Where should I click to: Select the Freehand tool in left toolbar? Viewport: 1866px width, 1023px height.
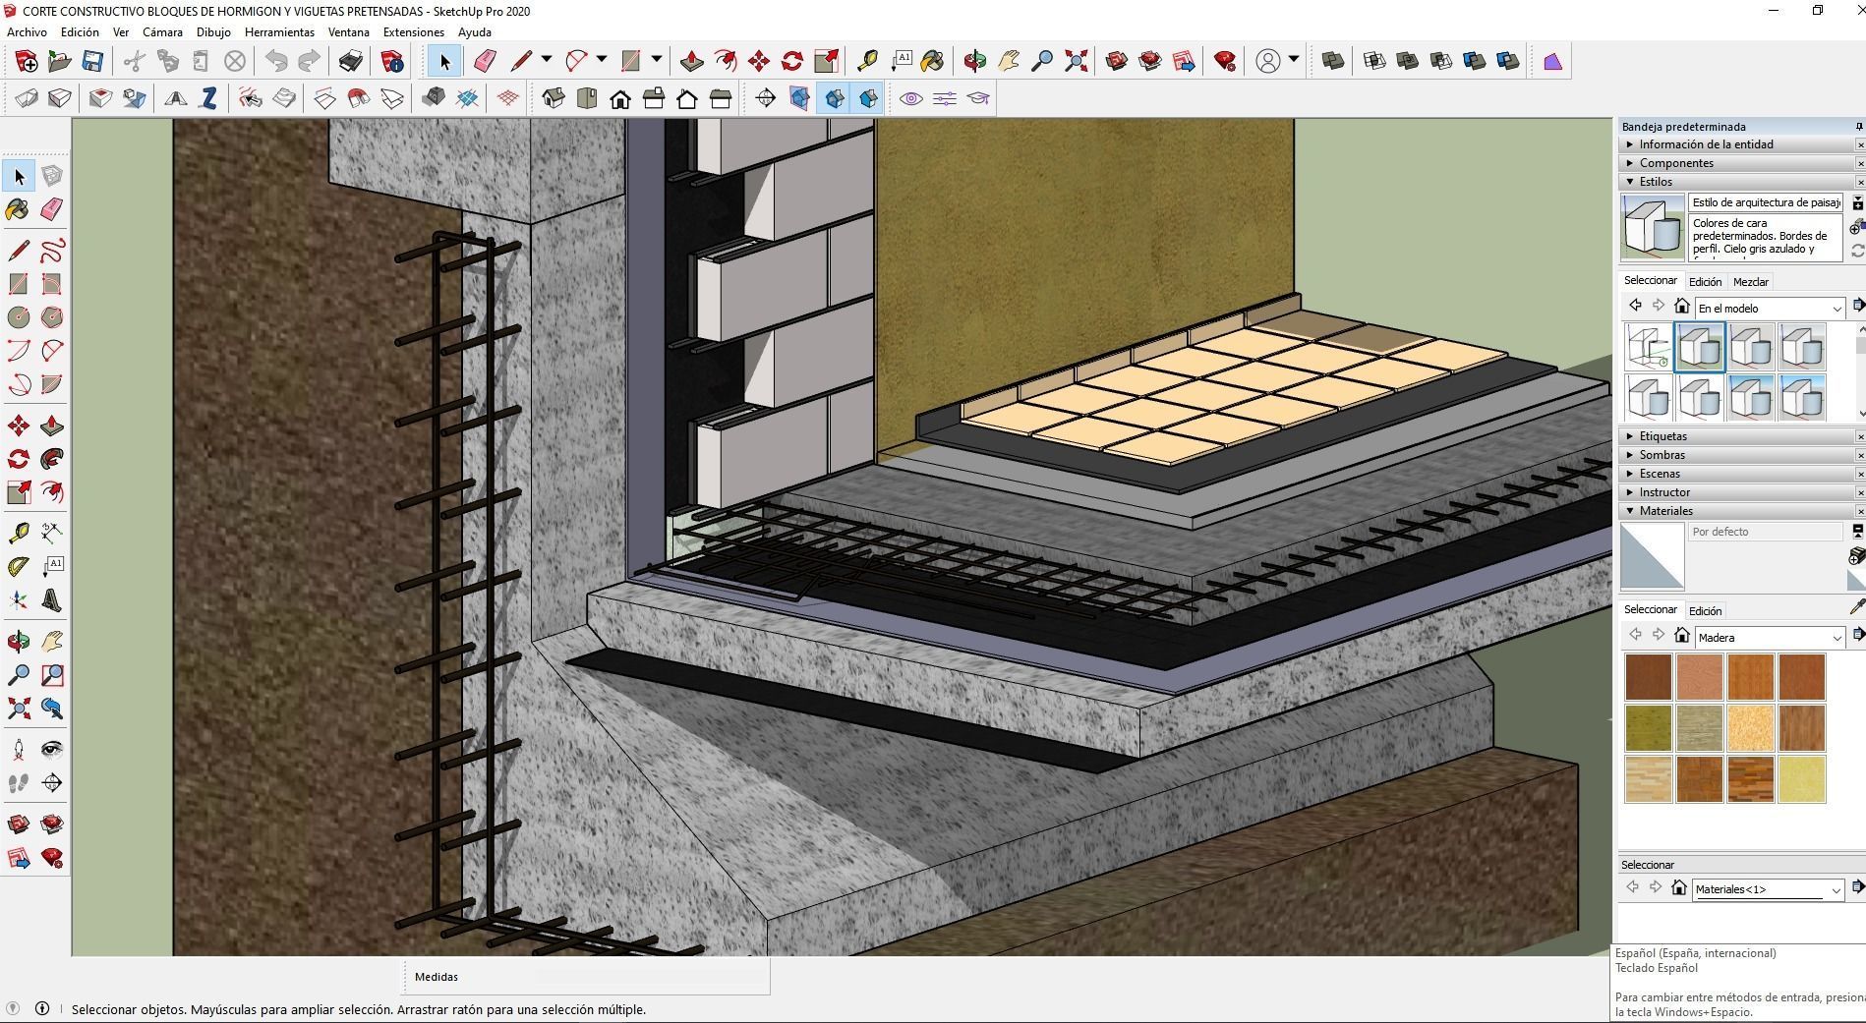52,250
